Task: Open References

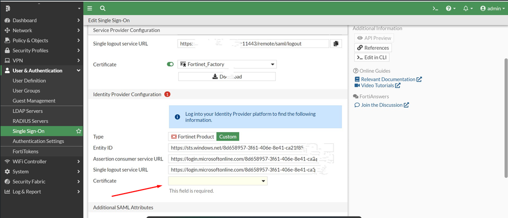Action: [373, 48]
